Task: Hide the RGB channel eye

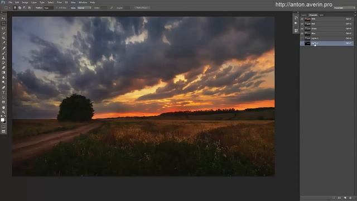Action: [302, 19]
